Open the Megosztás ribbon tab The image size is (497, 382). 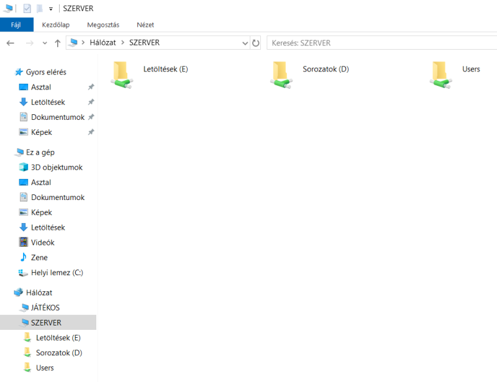[103, 25]
